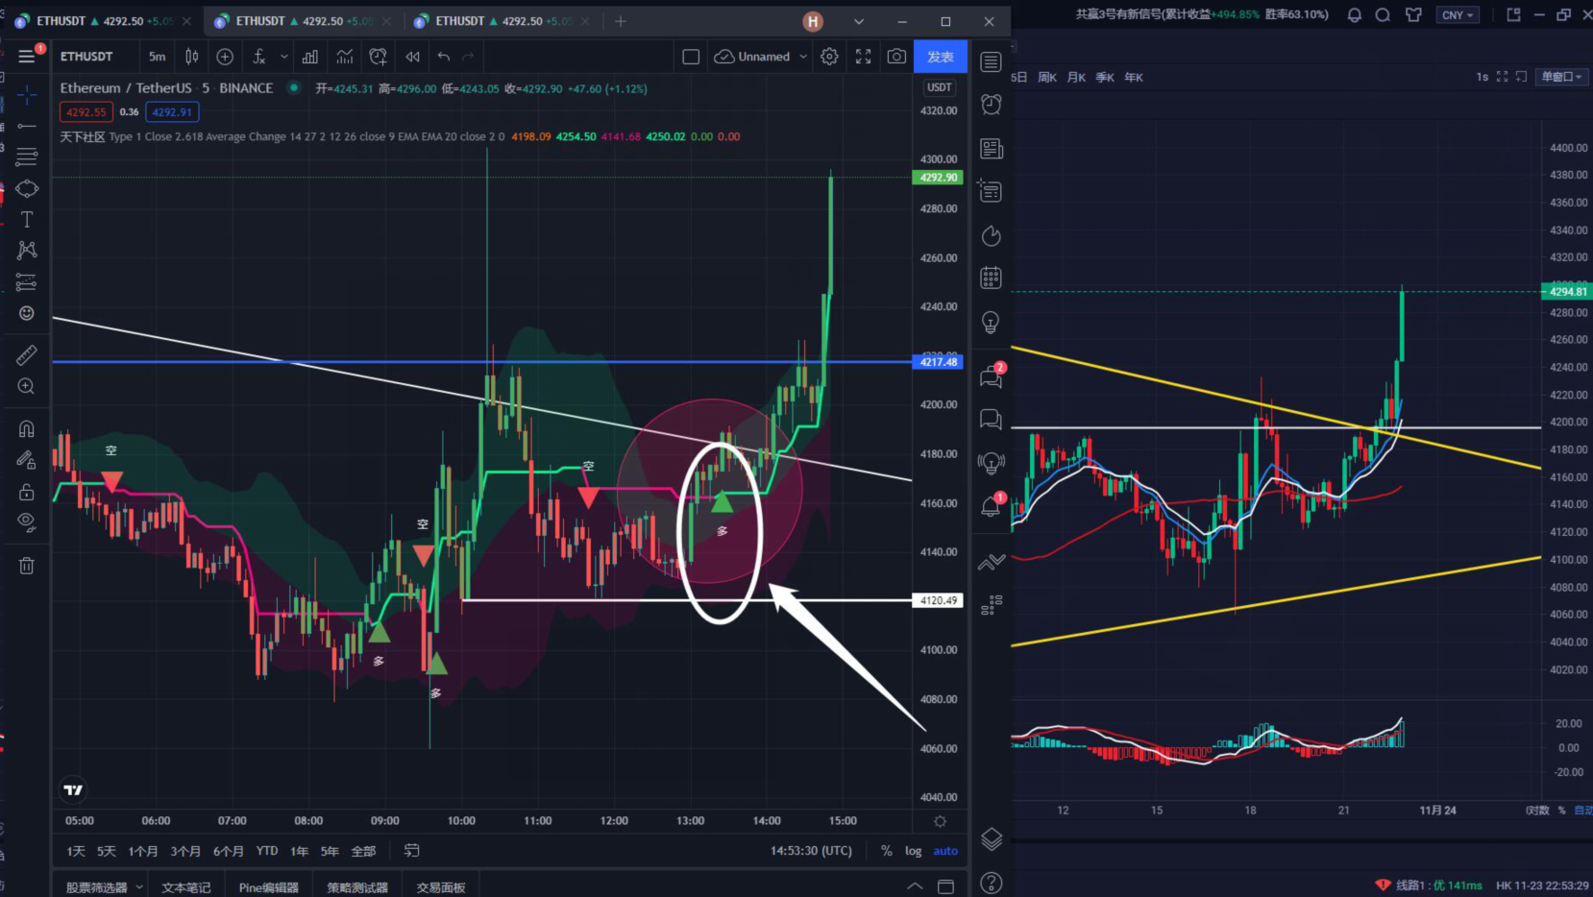Toggle stay in drawing mode pencil-lock
This screenshot has height=897, width=1593.
point(27,460)
